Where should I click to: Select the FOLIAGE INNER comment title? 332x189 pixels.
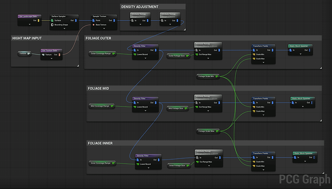[x=100, y=143]
